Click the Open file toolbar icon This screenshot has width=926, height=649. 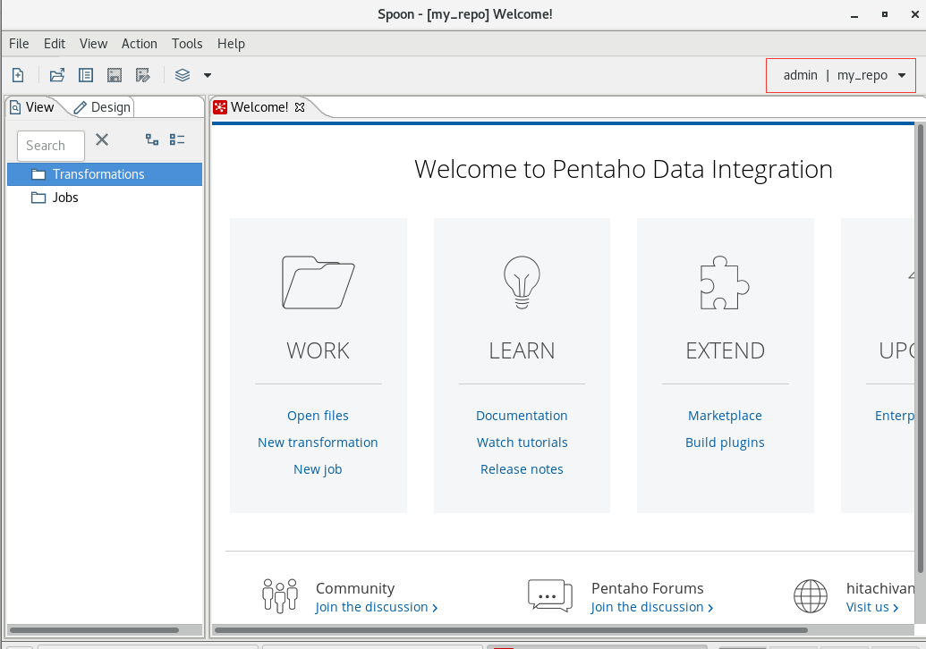(57, 75)
